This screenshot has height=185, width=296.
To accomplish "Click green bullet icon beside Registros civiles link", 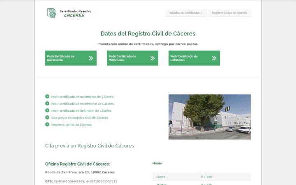I will pyautogui.click(x=47, y=125).
